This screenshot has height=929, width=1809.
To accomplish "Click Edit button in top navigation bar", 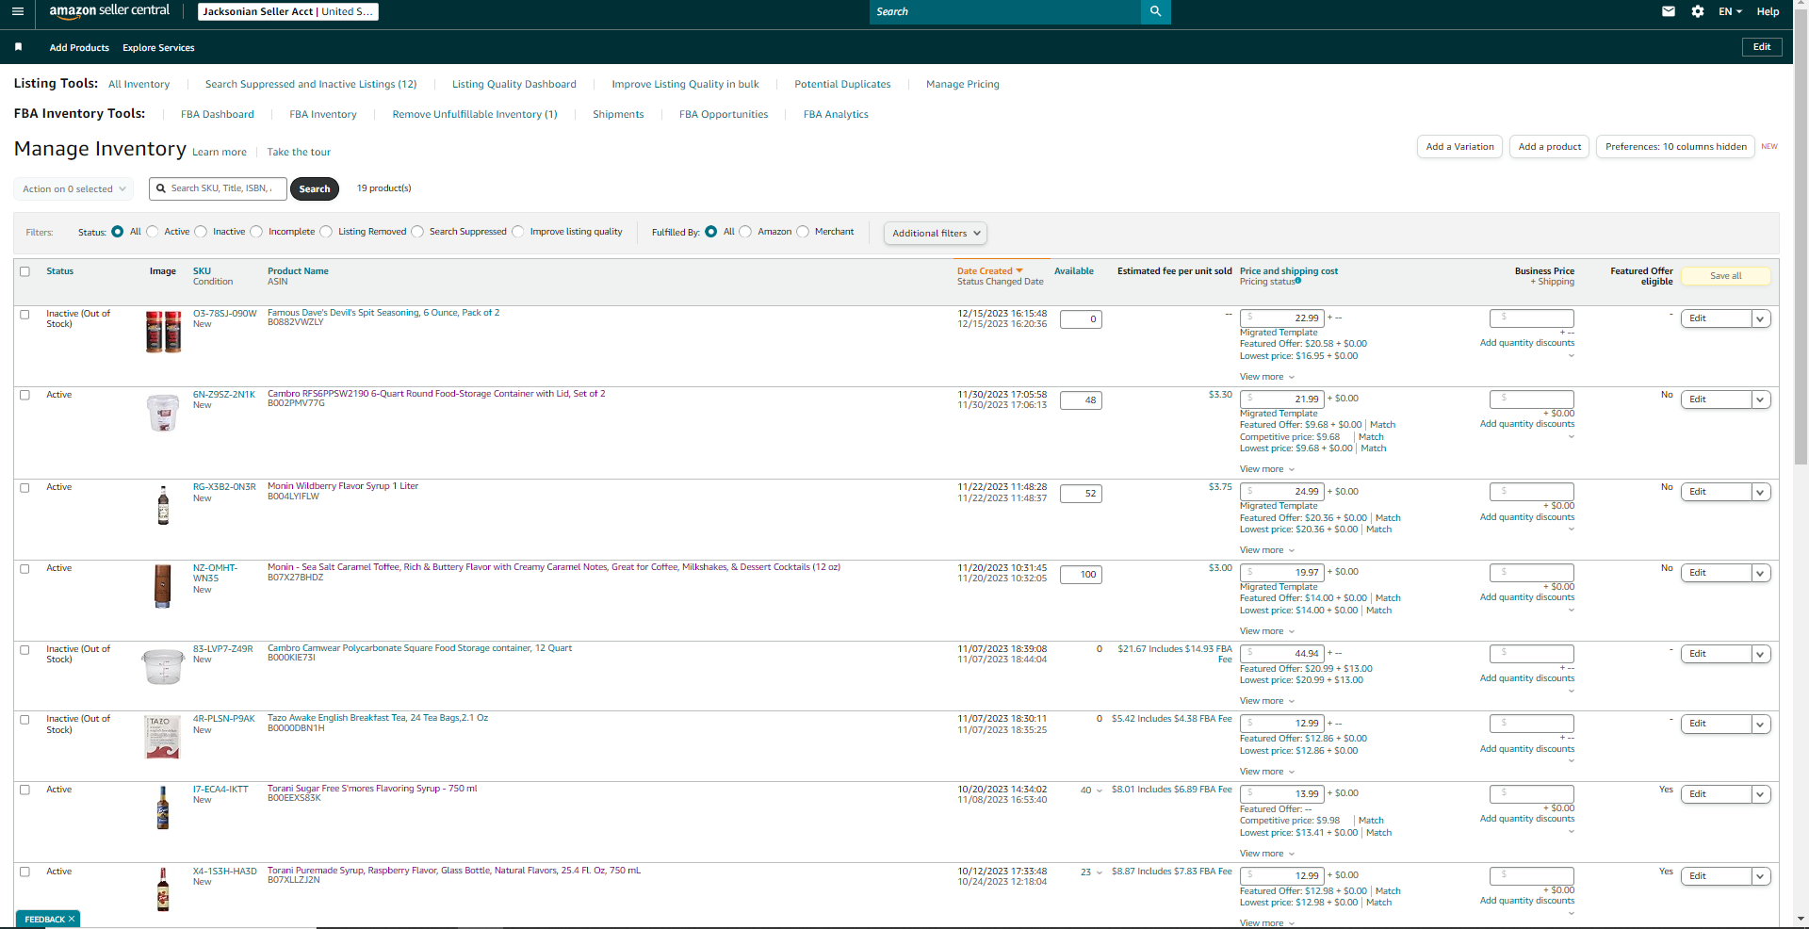I will (1762, 47).
